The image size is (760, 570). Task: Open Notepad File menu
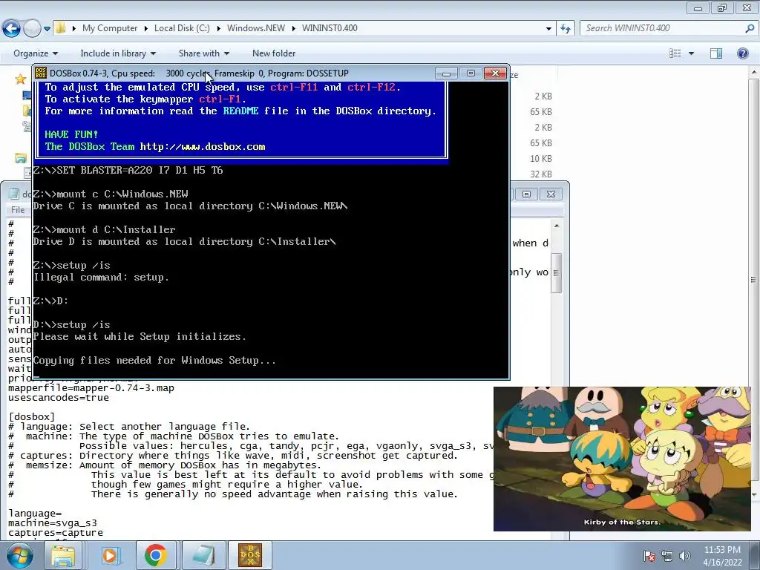click(18, 210)
